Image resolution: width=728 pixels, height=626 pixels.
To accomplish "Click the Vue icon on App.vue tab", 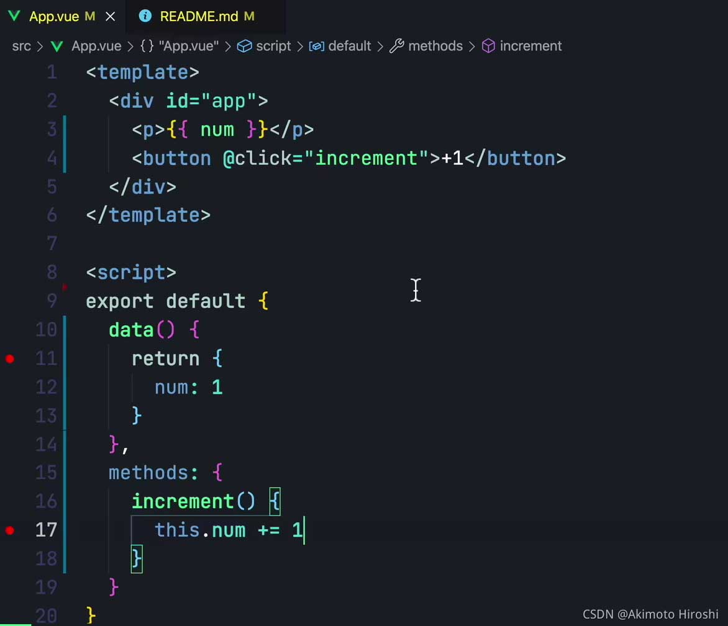I will (x=14, y=17).
